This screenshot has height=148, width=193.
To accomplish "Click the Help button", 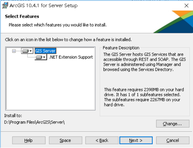I will point(29,140).
